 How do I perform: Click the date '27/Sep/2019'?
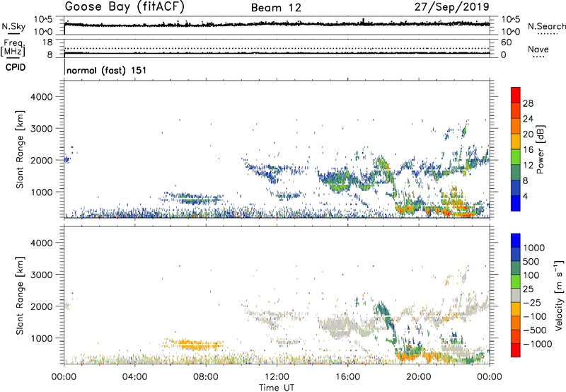(x=451, y=6)
